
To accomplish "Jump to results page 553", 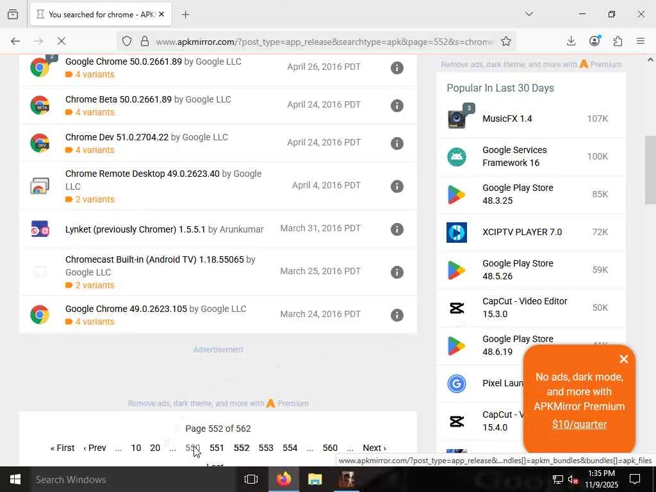I will [x=266, y=448].
